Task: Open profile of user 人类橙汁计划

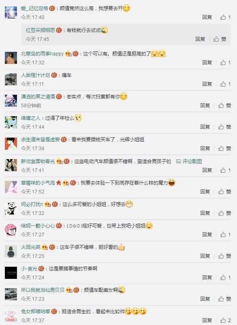Action: (x=36, y=75)
